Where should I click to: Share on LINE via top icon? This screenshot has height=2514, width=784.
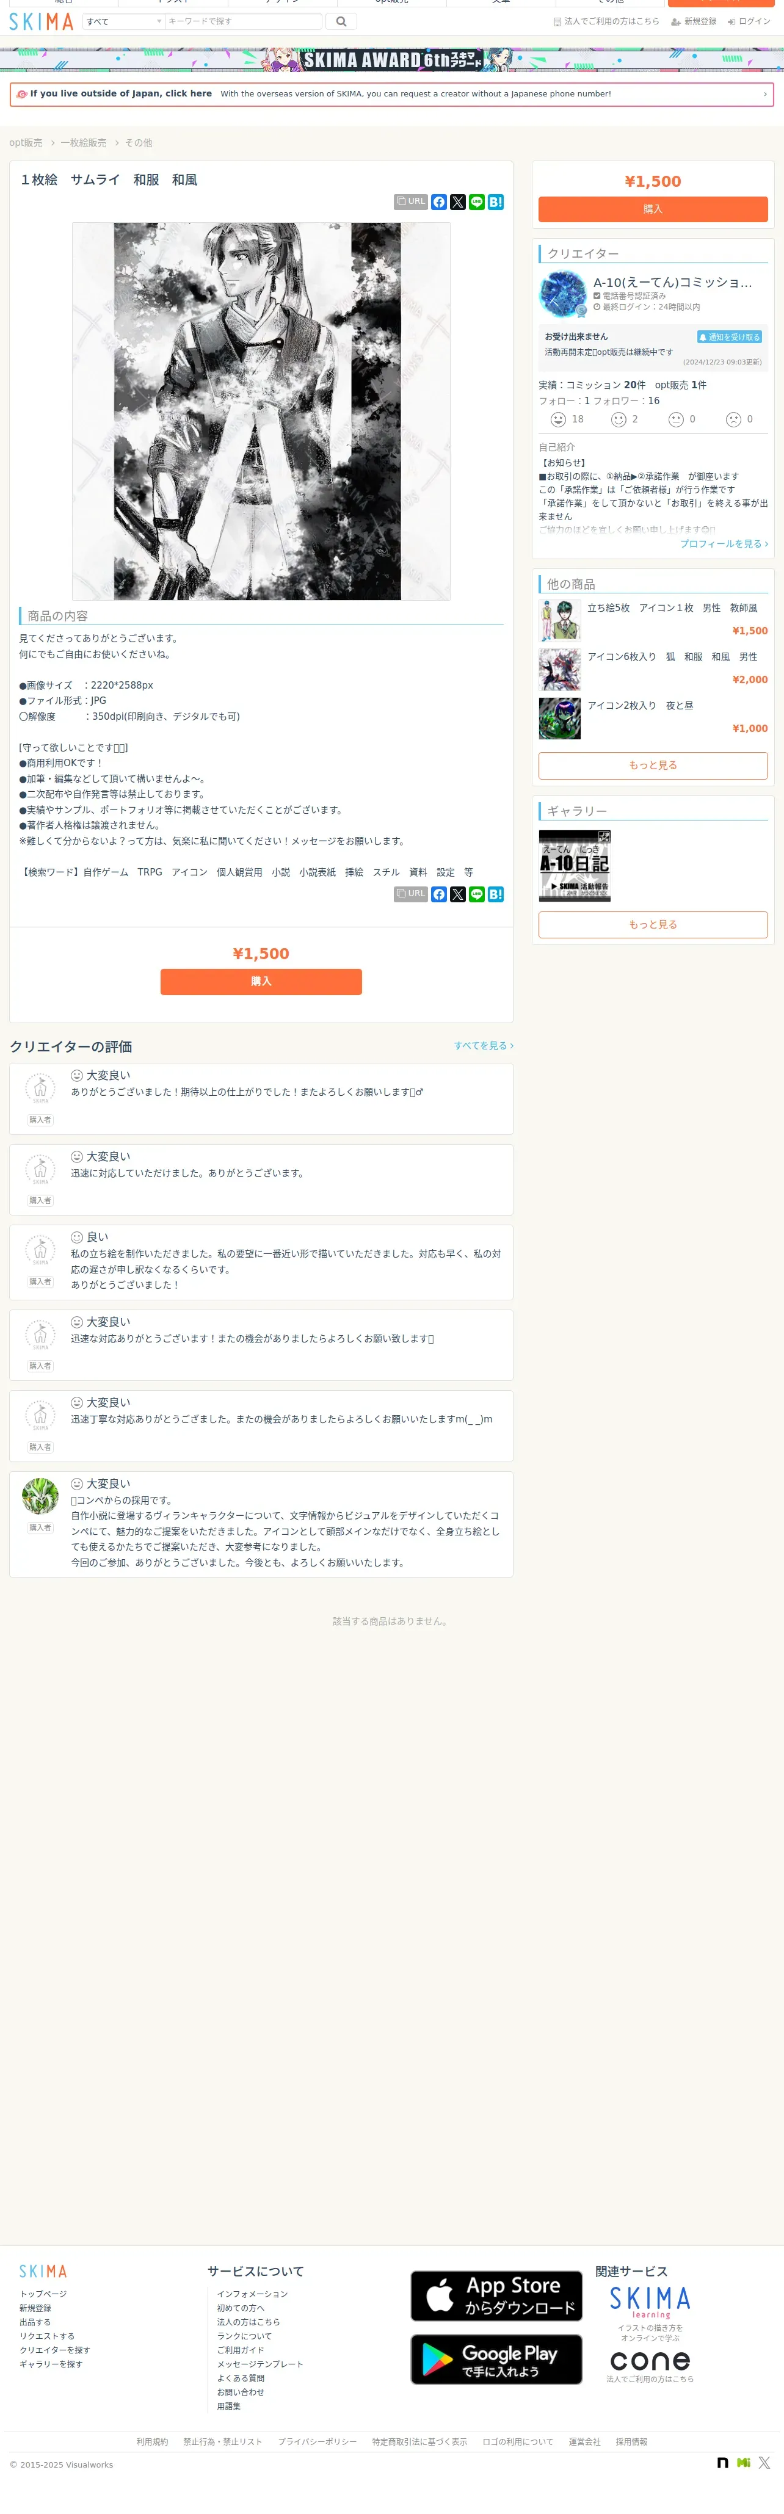[476, 202]
